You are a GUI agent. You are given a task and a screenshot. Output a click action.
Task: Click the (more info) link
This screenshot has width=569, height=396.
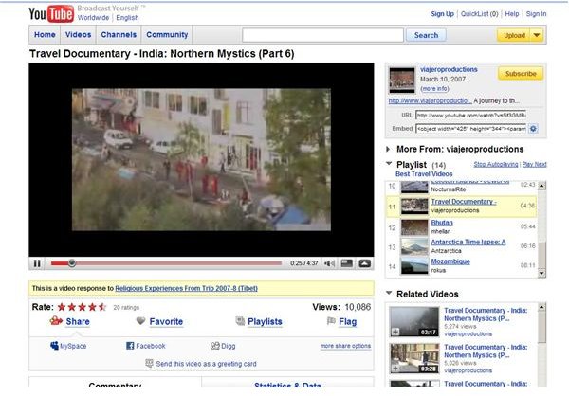434,88
